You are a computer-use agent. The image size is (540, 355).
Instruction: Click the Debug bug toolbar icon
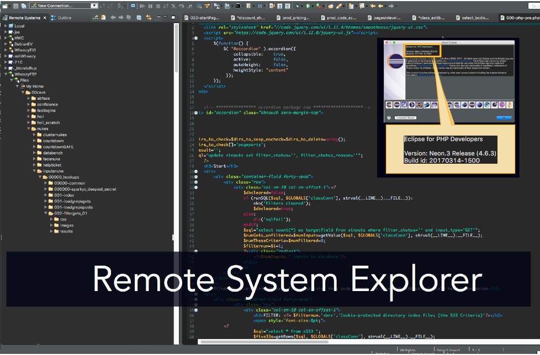[298, 6]
